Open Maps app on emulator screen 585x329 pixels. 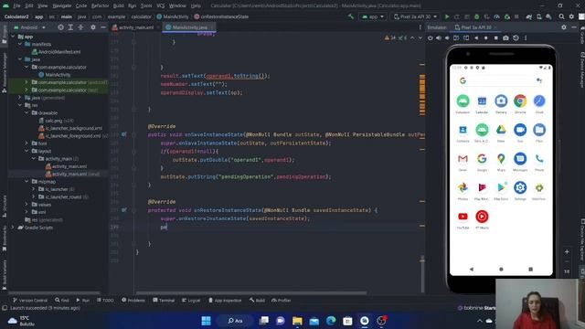coord(501,159)
